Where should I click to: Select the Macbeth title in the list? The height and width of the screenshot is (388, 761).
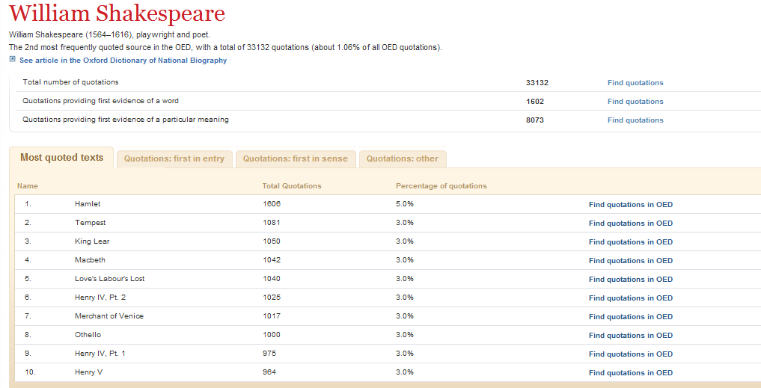click(90, 260)
